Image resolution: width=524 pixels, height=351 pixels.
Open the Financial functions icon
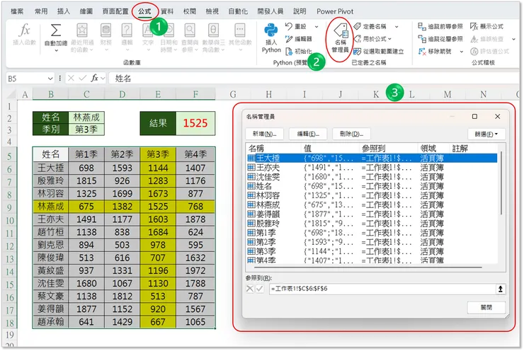(106, 30)
